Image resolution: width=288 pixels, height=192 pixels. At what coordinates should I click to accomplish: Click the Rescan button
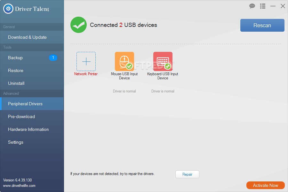pos(262,25)
